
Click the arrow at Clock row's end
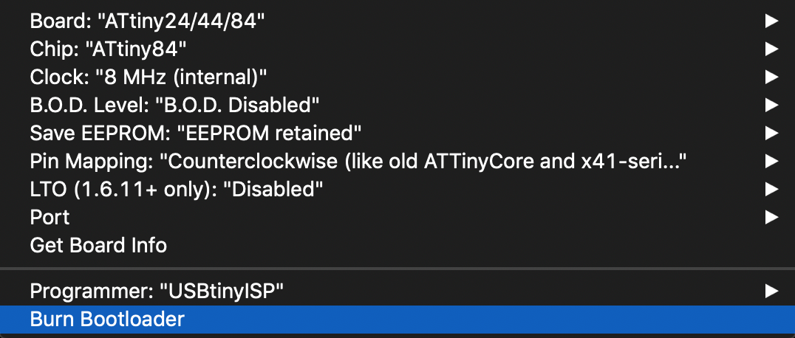(771, 77)
